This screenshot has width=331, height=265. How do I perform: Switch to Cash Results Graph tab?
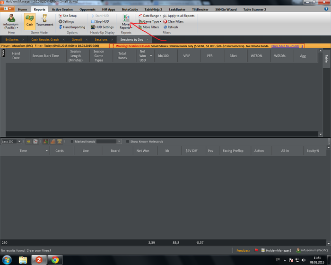click(45, 40)
